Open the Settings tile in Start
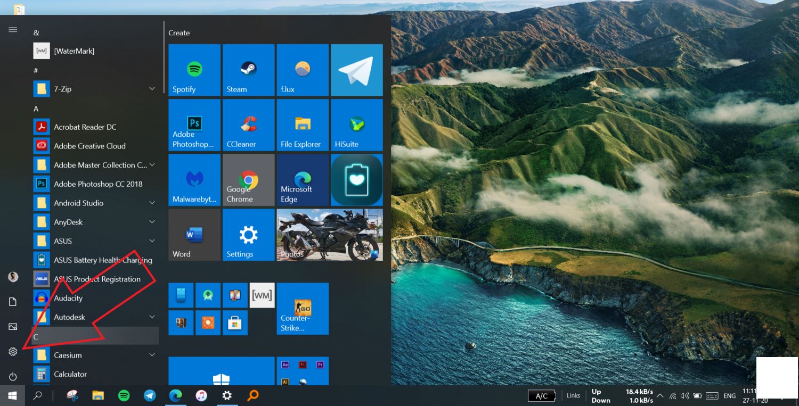799x406 pixels. [248, 235]
